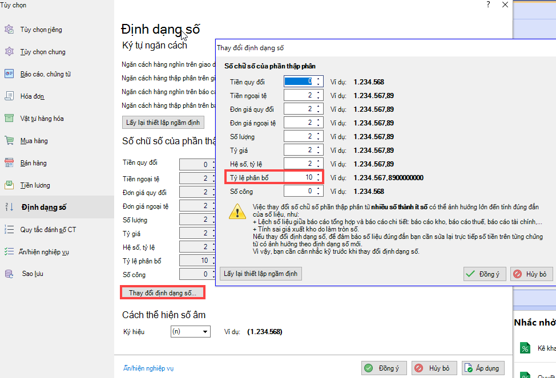The height and width of the screenshot is (378, 556).
Task: Click the Mua hàng shopping cart icon
Action: pyautogui.click(x=9, y=141)
